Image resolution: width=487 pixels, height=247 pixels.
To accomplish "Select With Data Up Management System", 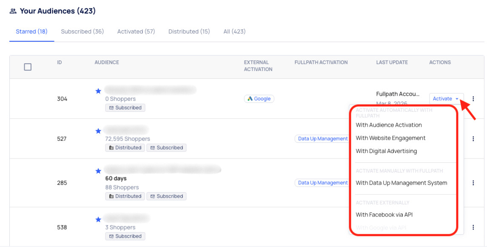I will (x=401, y=183).
